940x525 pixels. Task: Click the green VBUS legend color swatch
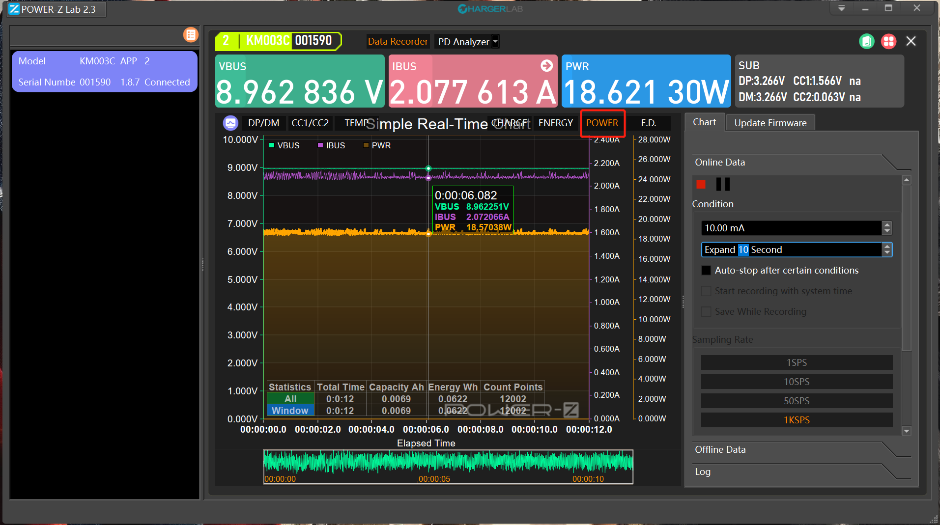271,145
